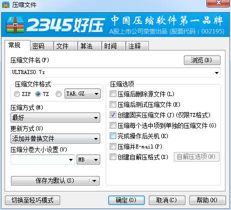Click the 压缩选项 group label
Image resolution: width=231 pixels, height=210 pixels.
pos(122,84)
